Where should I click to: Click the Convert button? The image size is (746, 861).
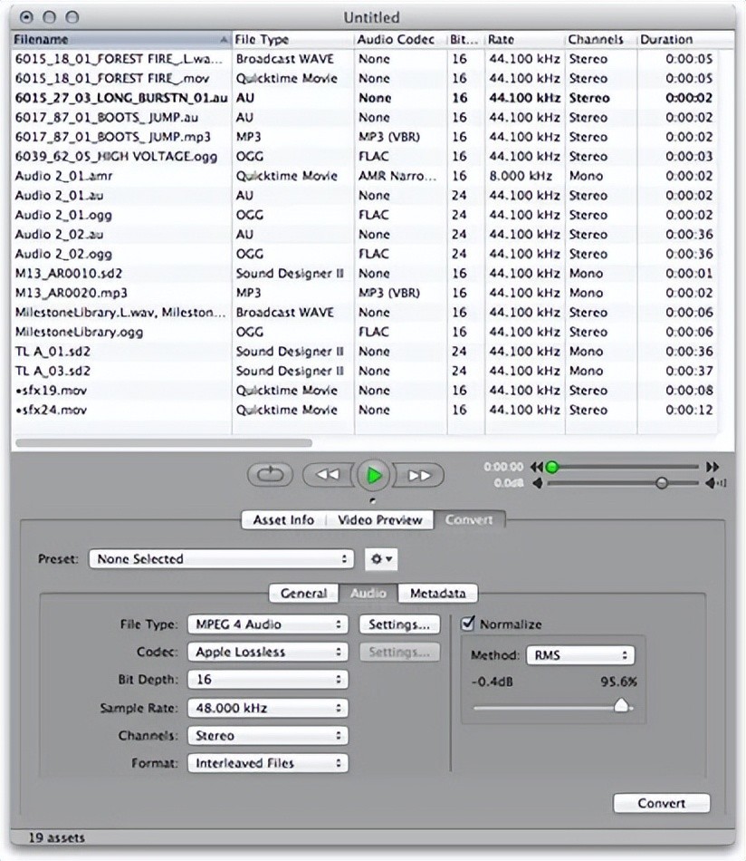(661, 803)
